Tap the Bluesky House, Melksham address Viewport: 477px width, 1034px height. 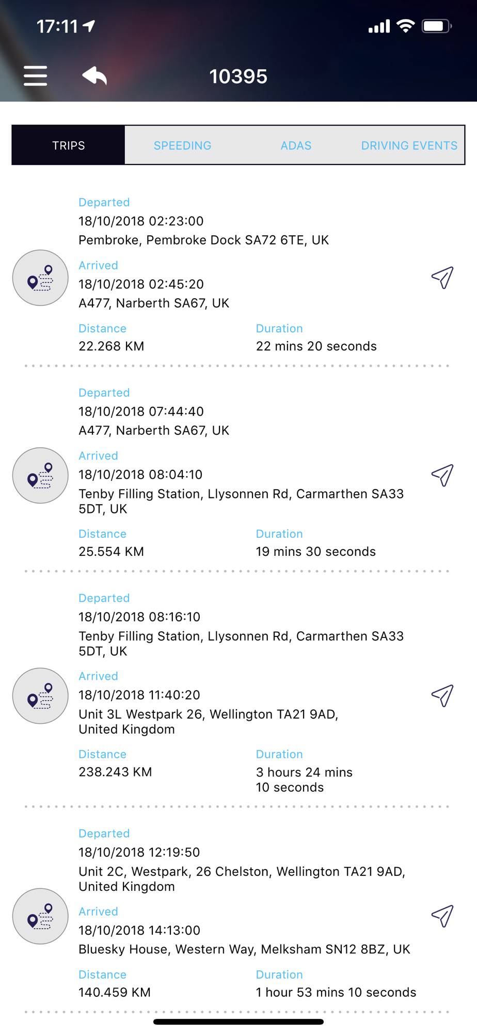point(244,949)
